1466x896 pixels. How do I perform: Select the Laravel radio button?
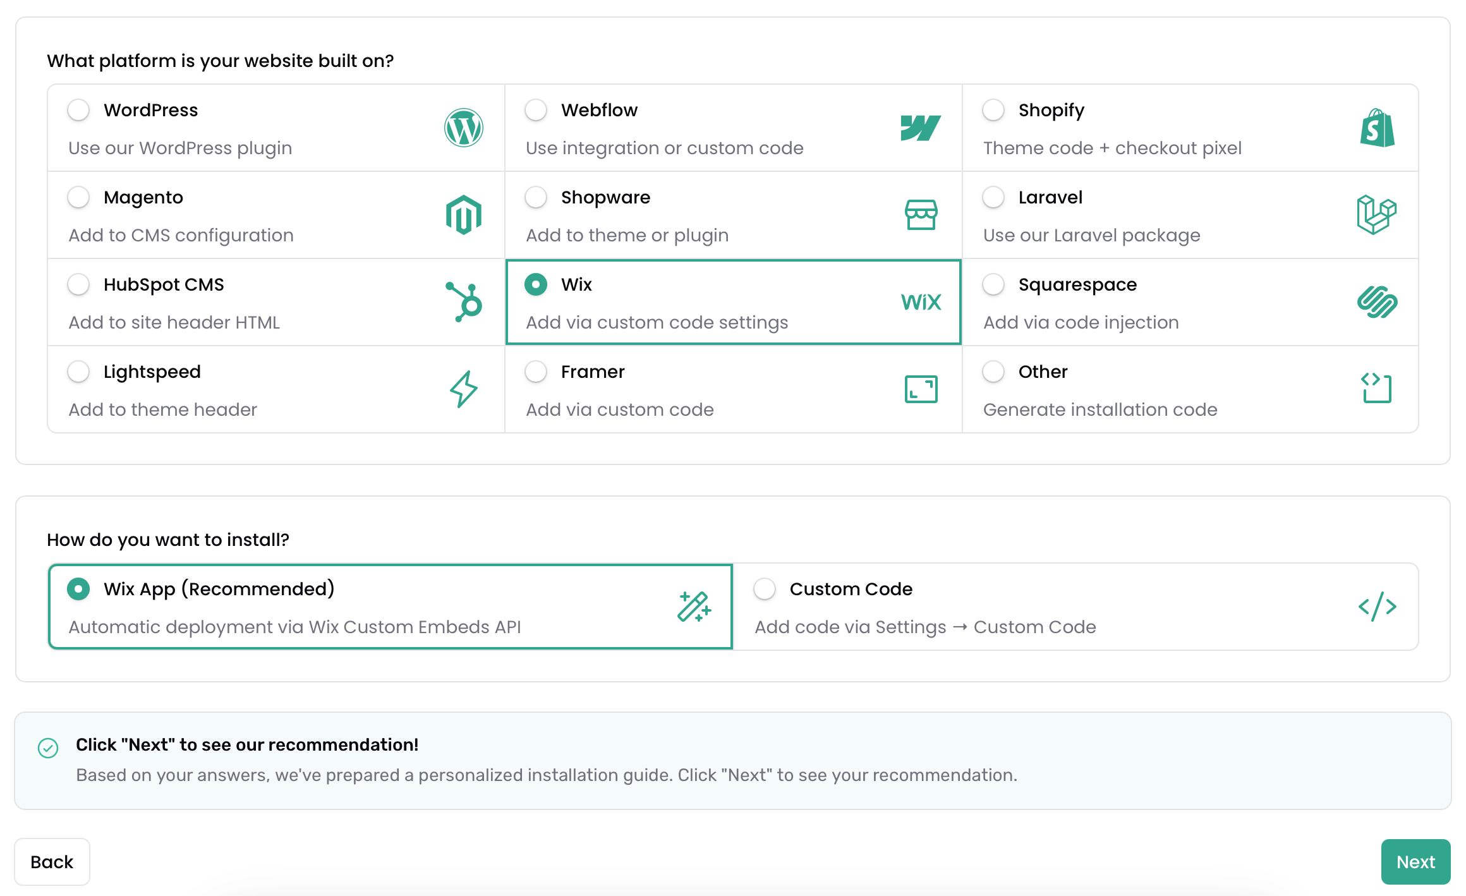coord(993,197)
